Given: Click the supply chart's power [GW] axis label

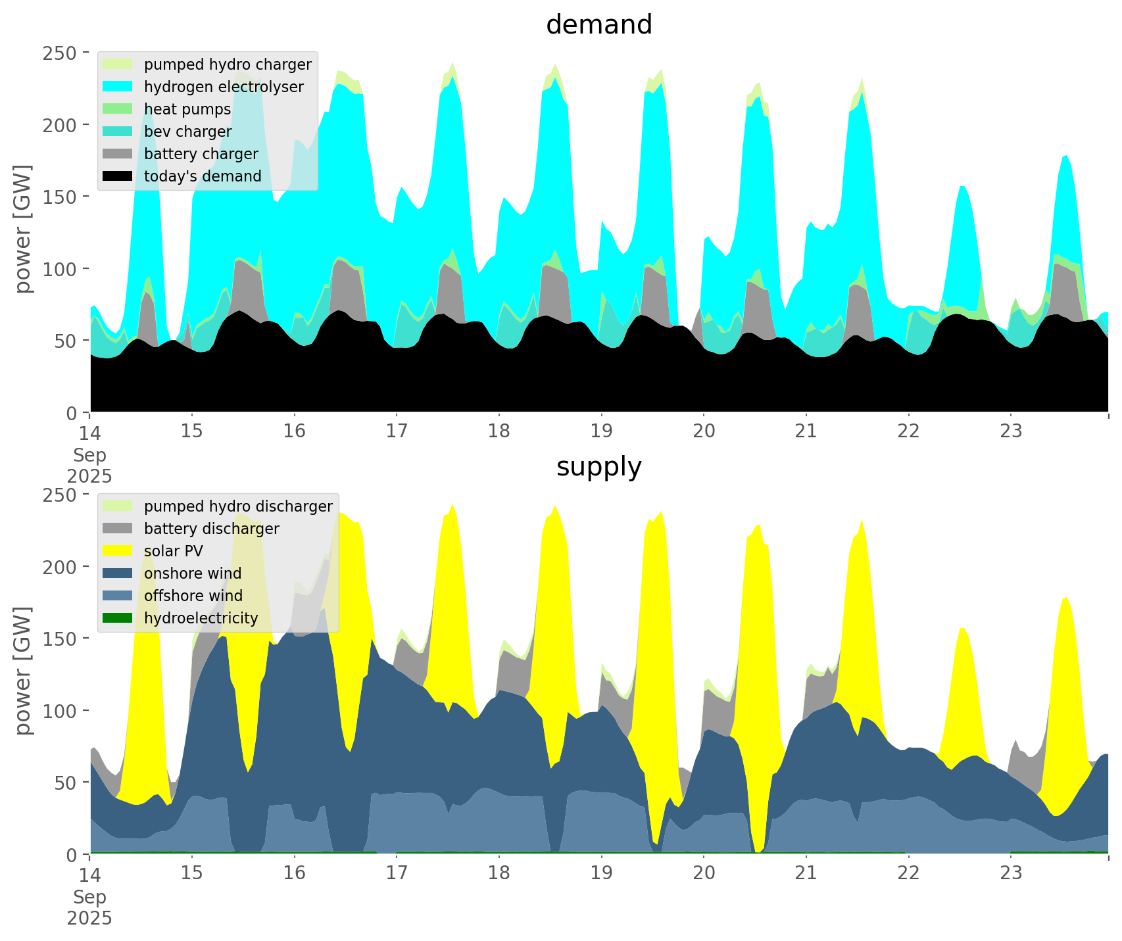Looking at the screenshot, I should [23, 671].
